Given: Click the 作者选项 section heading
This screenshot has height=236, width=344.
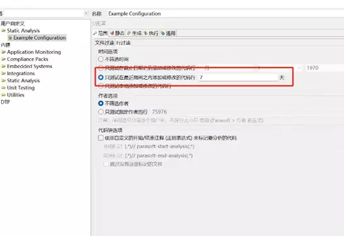Looking at the screenshot, I should 108,95.
